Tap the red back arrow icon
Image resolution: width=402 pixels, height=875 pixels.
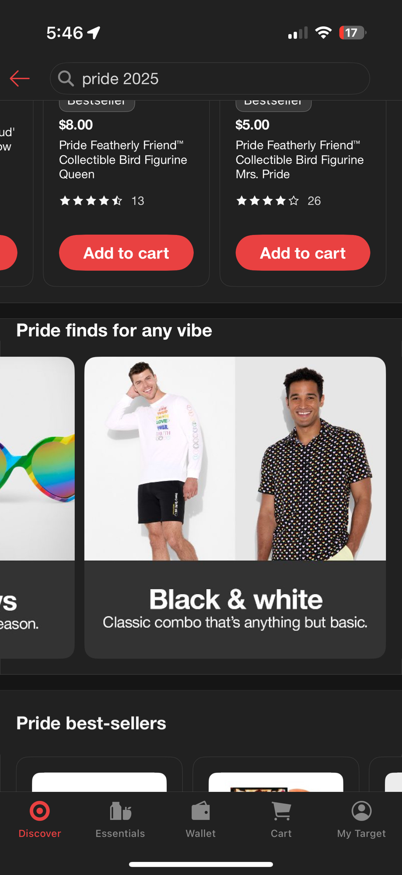[x=20, y=79]
